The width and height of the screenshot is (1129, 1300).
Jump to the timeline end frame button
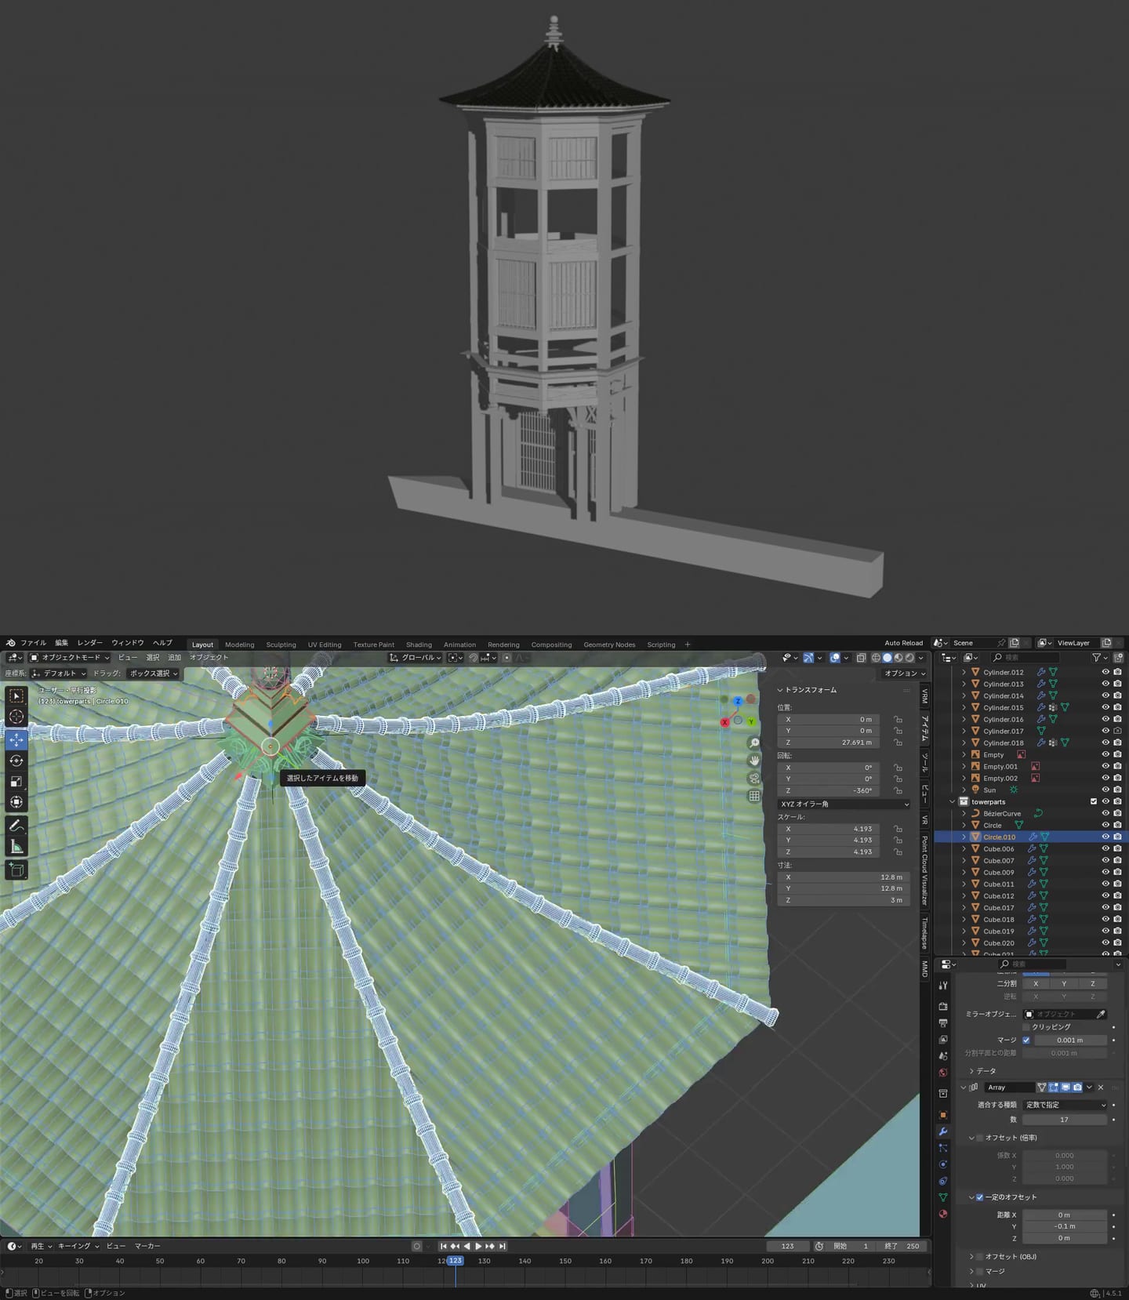point(503,1246)
